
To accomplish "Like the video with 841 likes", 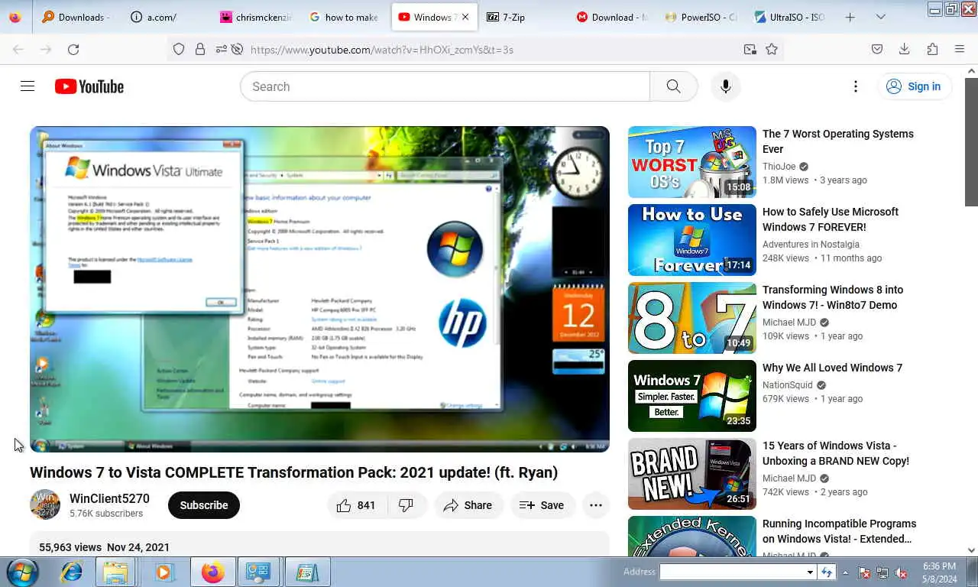I will coord(357,505).
